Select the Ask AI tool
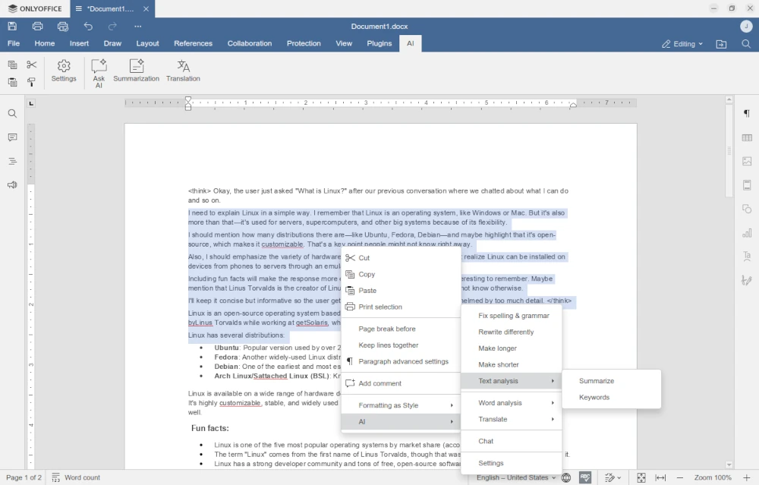Screen dimensions: 759x485 [99, 71]
